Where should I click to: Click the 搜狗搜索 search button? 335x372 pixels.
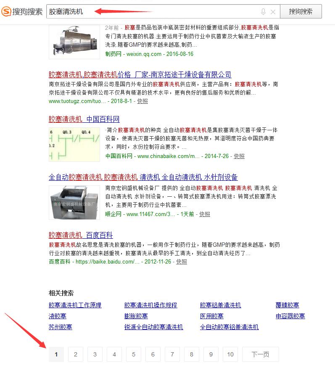(x=301, y=12)
